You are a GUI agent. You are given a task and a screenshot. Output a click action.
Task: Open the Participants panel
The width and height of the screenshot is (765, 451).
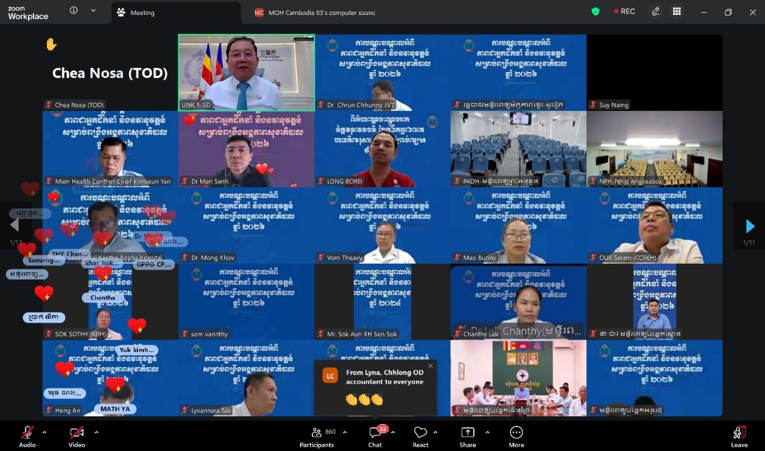coord(317,435)
